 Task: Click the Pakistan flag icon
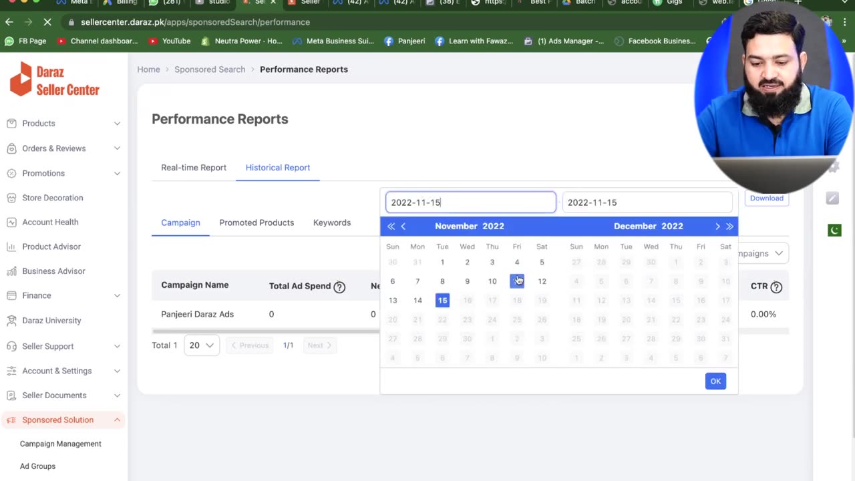pos(834,230)
